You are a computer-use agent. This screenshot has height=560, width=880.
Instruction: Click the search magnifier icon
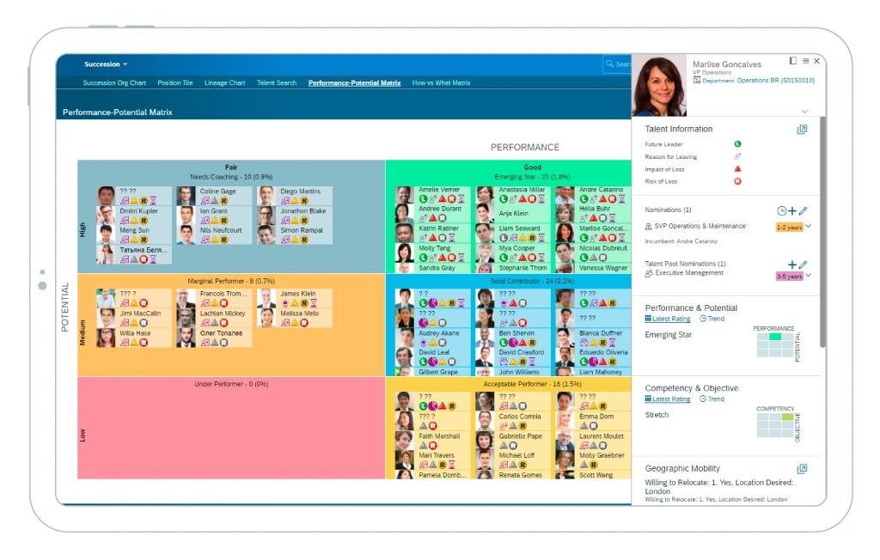(609, 64)
